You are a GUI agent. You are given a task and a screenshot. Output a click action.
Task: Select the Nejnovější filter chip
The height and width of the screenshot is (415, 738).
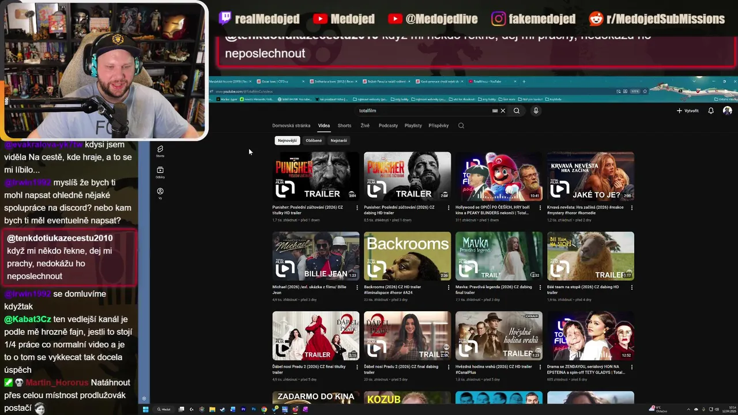[287, 140]
